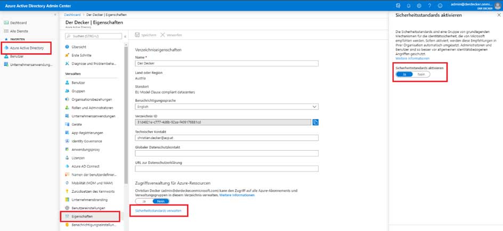The image size is (503, 231).
Task: Click the help question mark icon
Action: click(429, 6)
